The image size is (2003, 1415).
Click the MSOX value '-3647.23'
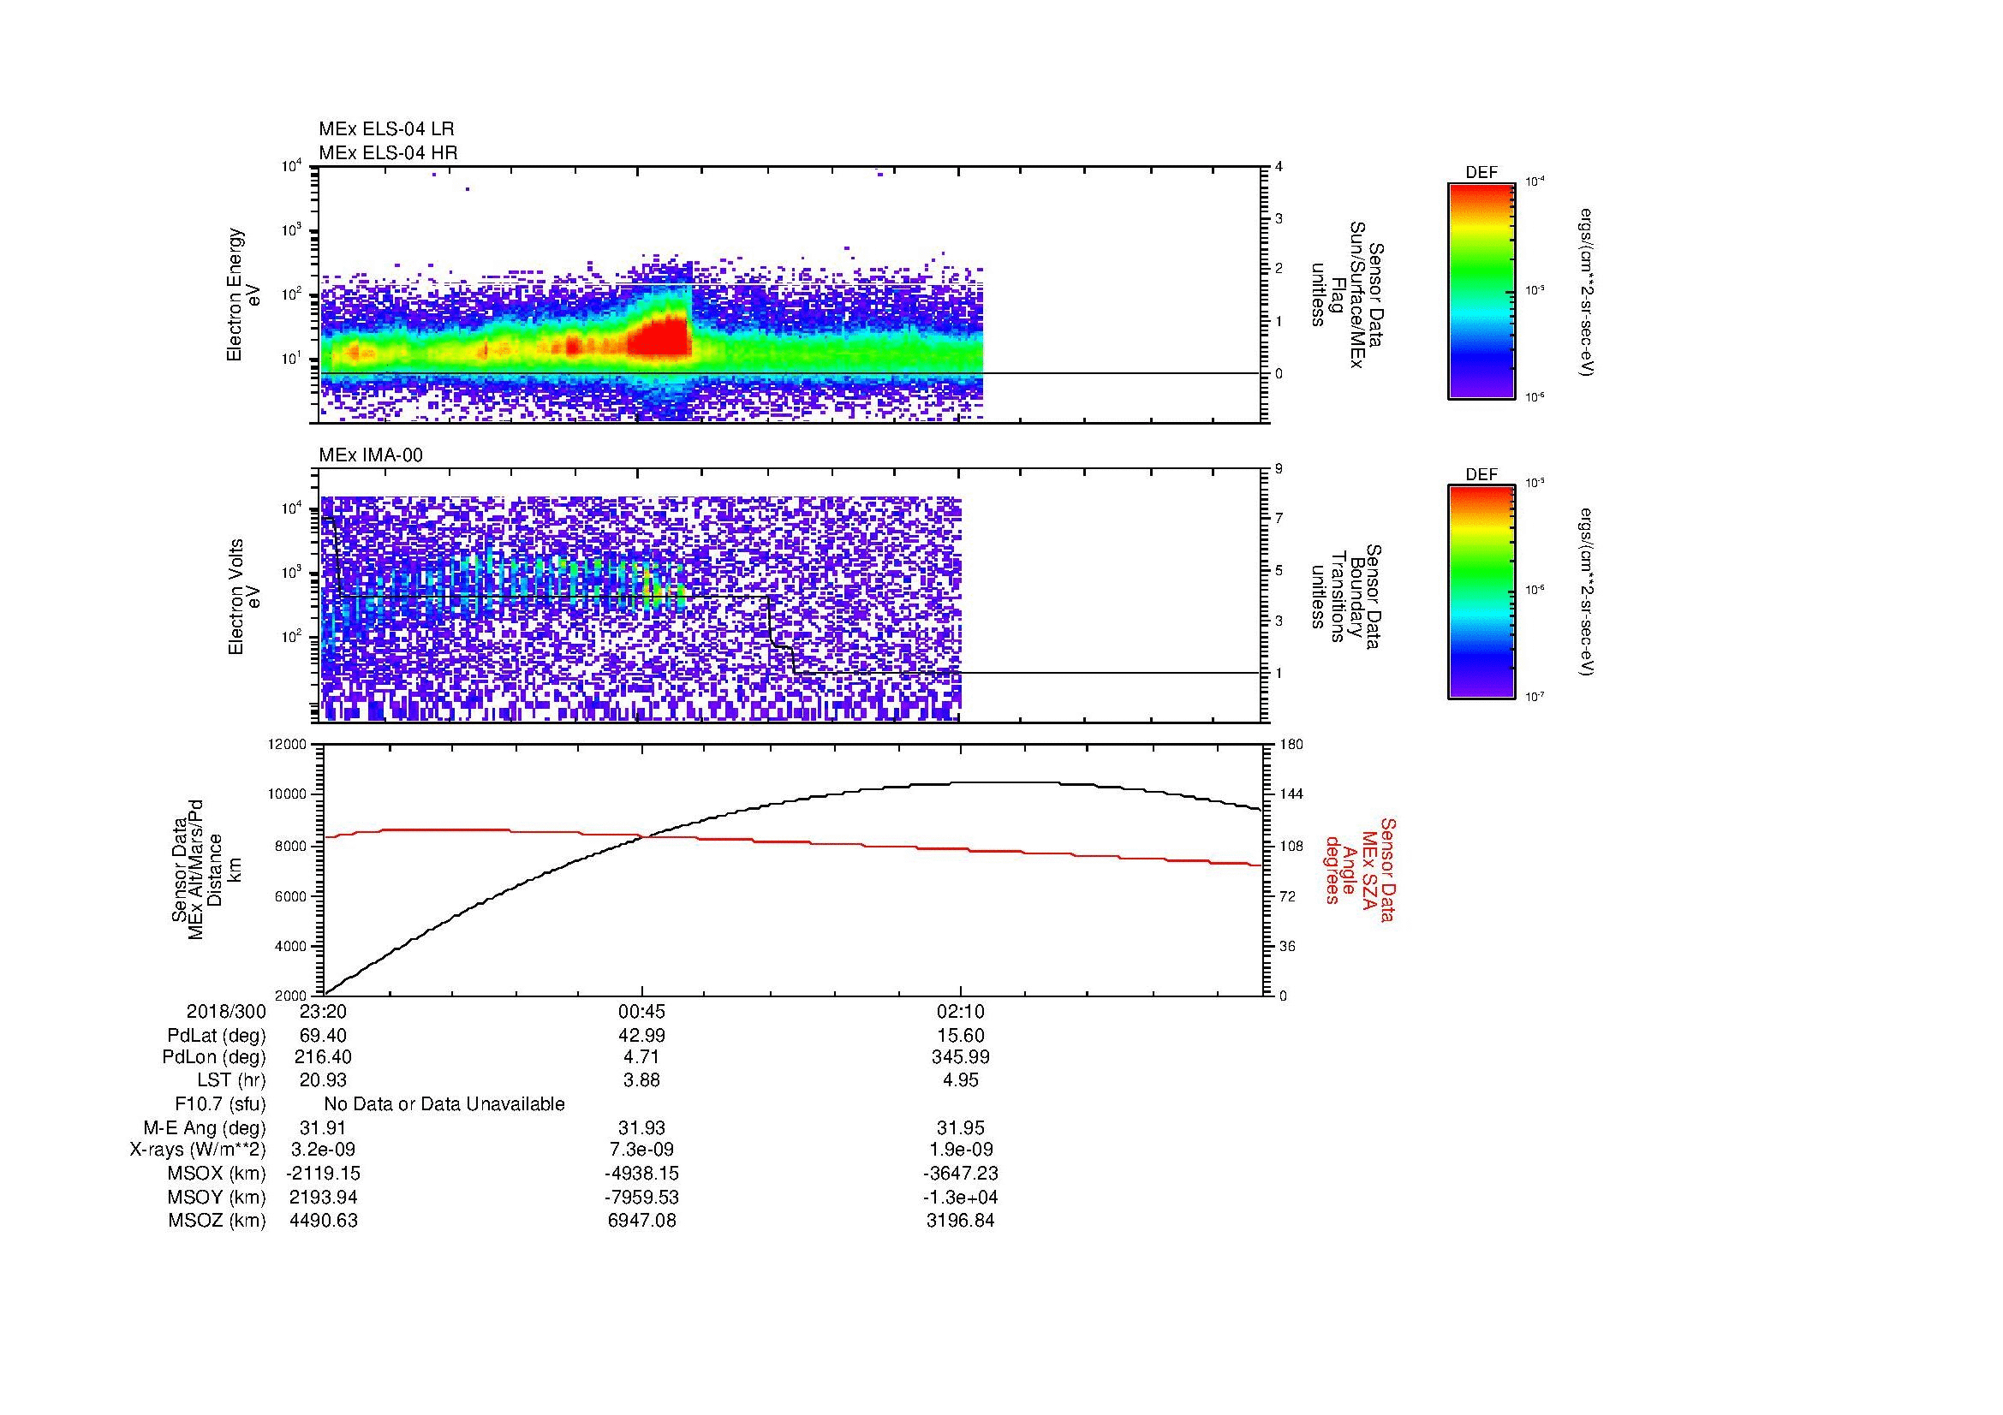click(961, 1174)
